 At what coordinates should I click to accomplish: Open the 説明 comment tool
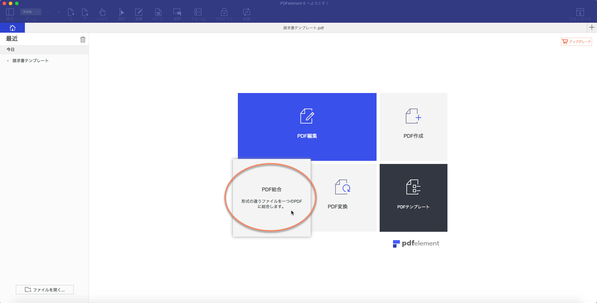pos(177,12)
